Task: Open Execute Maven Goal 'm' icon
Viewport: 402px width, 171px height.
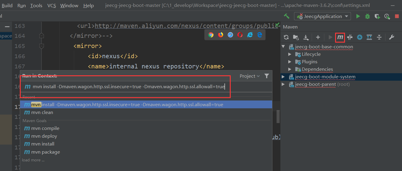Action: point(340,37)
